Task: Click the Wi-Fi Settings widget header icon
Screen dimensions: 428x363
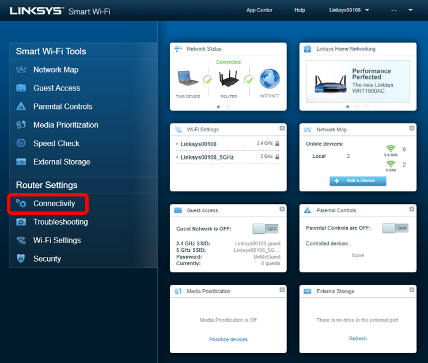Action: 178,130
